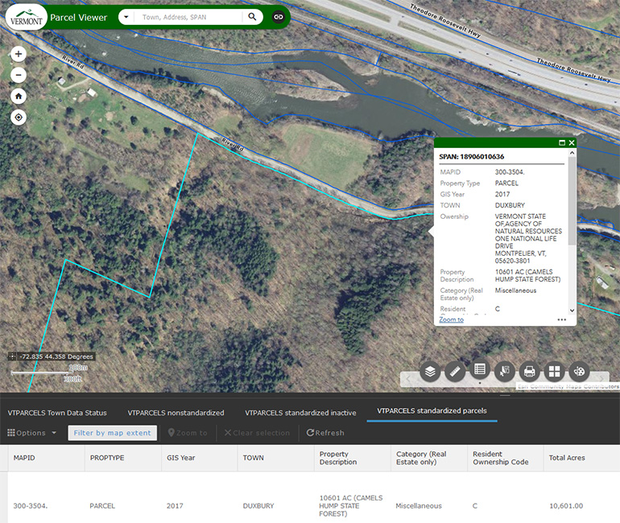
Task: Open the link/share widget icon
Action: 279,17
